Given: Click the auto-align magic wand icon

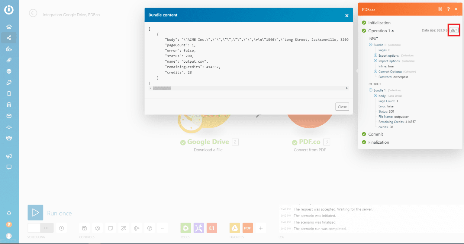Looking at the screenshot, I should click(124, 228).
